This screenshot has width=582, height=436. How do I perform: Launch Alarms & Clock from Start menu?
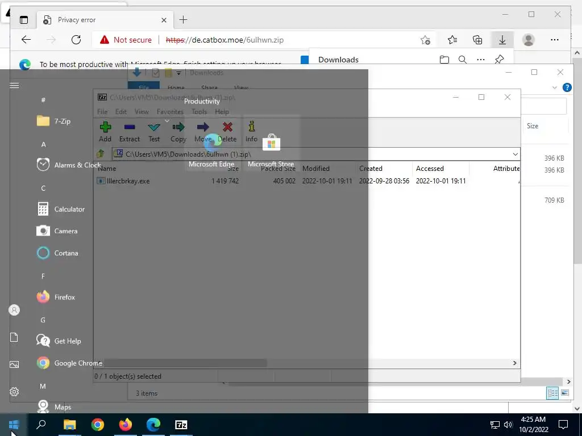point(69,165)
